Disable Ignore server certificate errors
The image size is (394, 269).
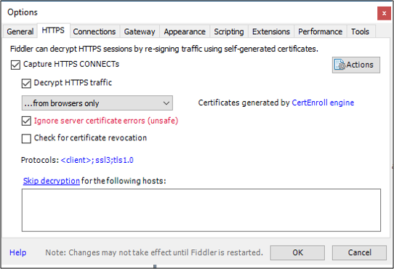pyautogui.click(x=26, y=121)
